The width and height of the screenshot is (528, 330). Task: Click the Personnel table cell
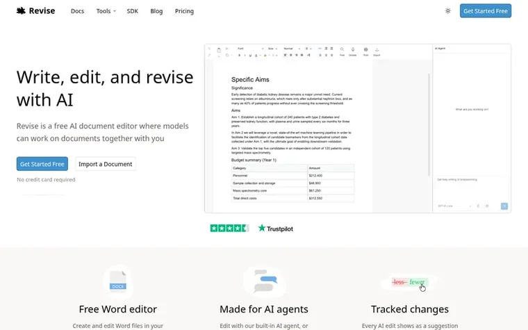tap(269, 176)
